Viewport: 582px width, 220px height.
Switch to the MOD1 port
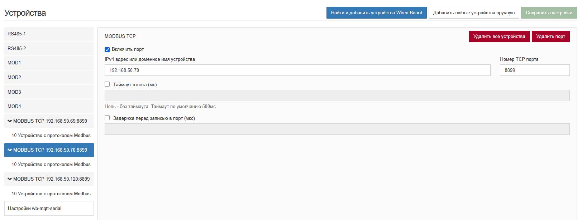[x=49, y=63]
